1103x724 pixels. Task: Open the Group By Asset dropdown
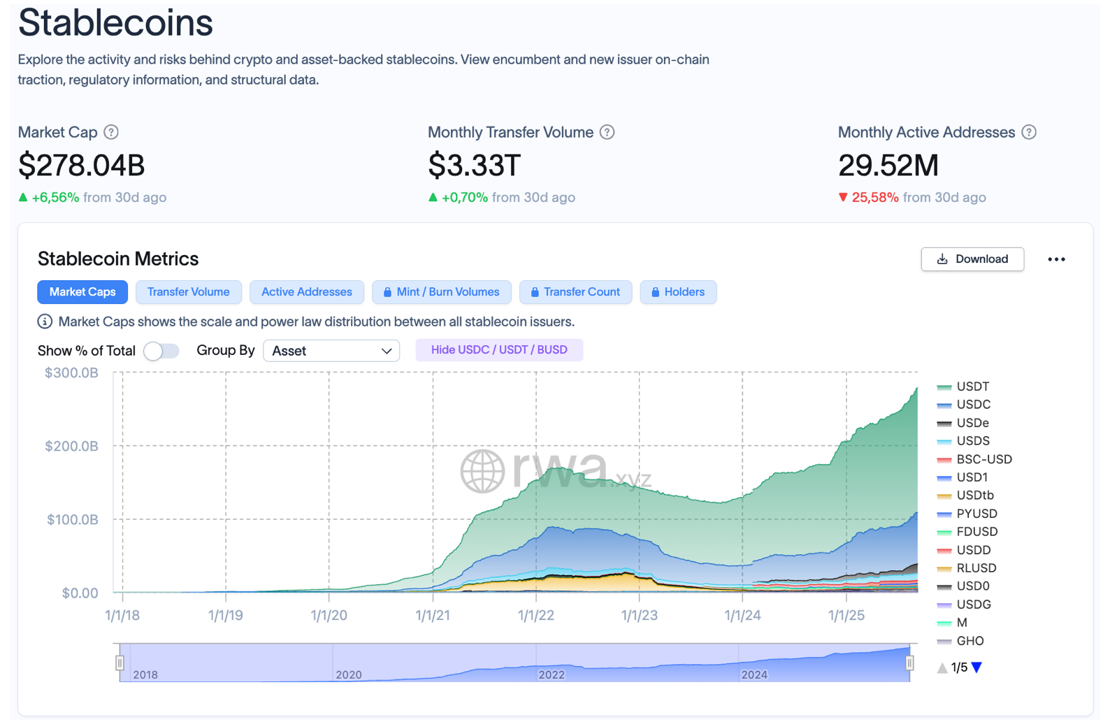tap(331, 351)
